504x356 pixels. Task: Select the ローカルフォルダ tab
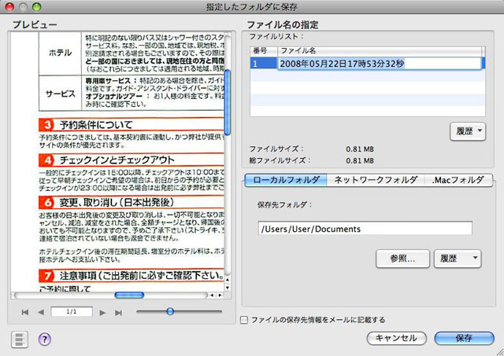285,180
